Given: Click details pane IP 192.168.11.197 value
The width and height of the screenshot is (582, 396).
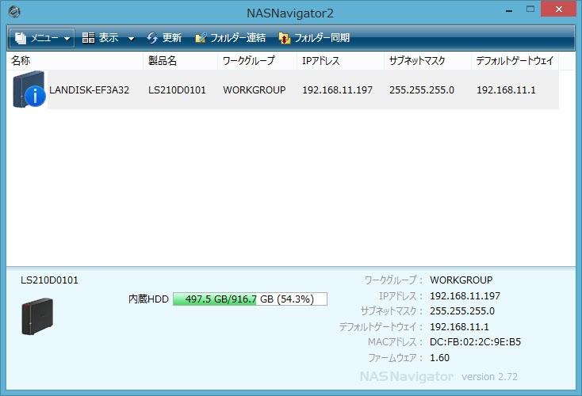Looking at the screenshot, I should coord(465,296).
